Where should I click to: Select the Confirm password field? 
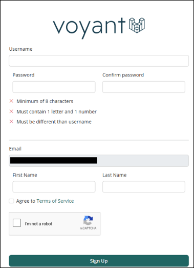144,87
